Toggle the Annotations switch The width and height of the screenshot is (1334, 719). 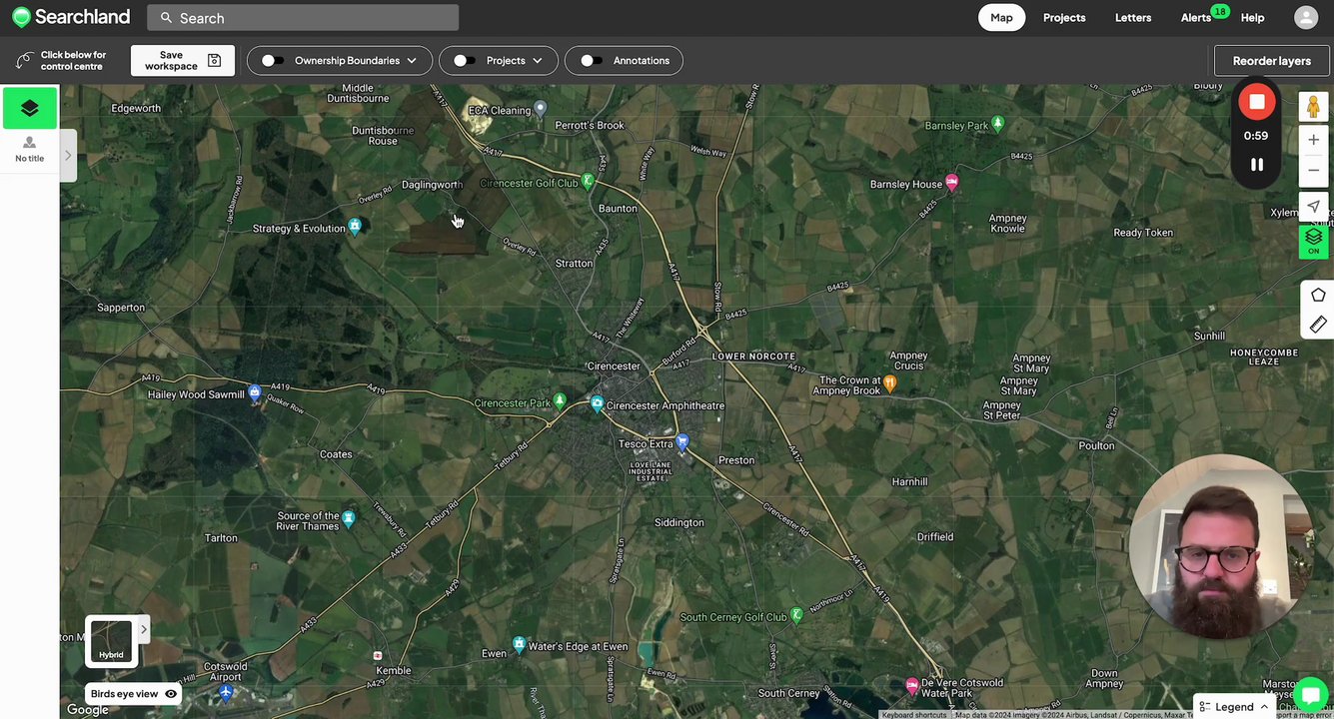(x=591, y=61)
